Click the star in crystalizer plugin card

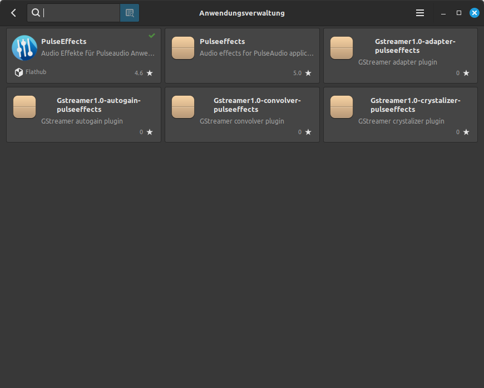click(466, 132)
